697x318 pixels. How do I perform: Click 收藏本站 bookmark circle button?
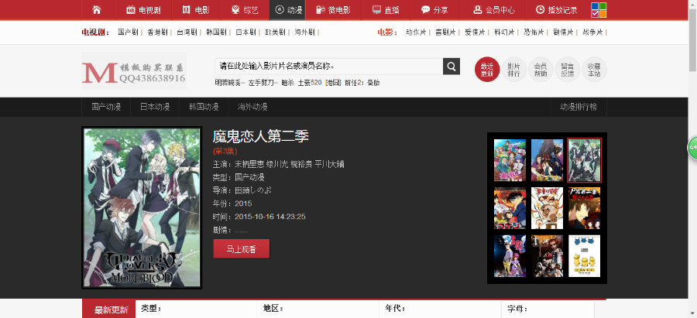click(594, 70)
